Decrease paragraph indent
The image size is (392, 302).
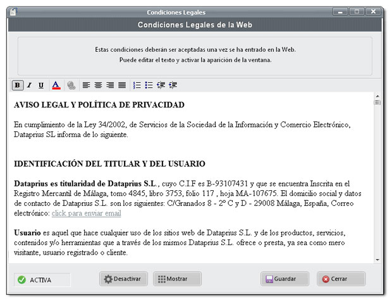pyautogui.click(x=161, y=85)
